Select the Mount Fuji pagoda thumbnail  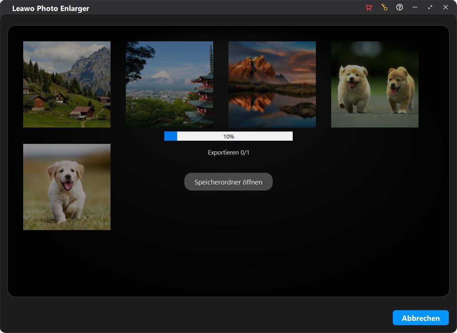(169, 84)
